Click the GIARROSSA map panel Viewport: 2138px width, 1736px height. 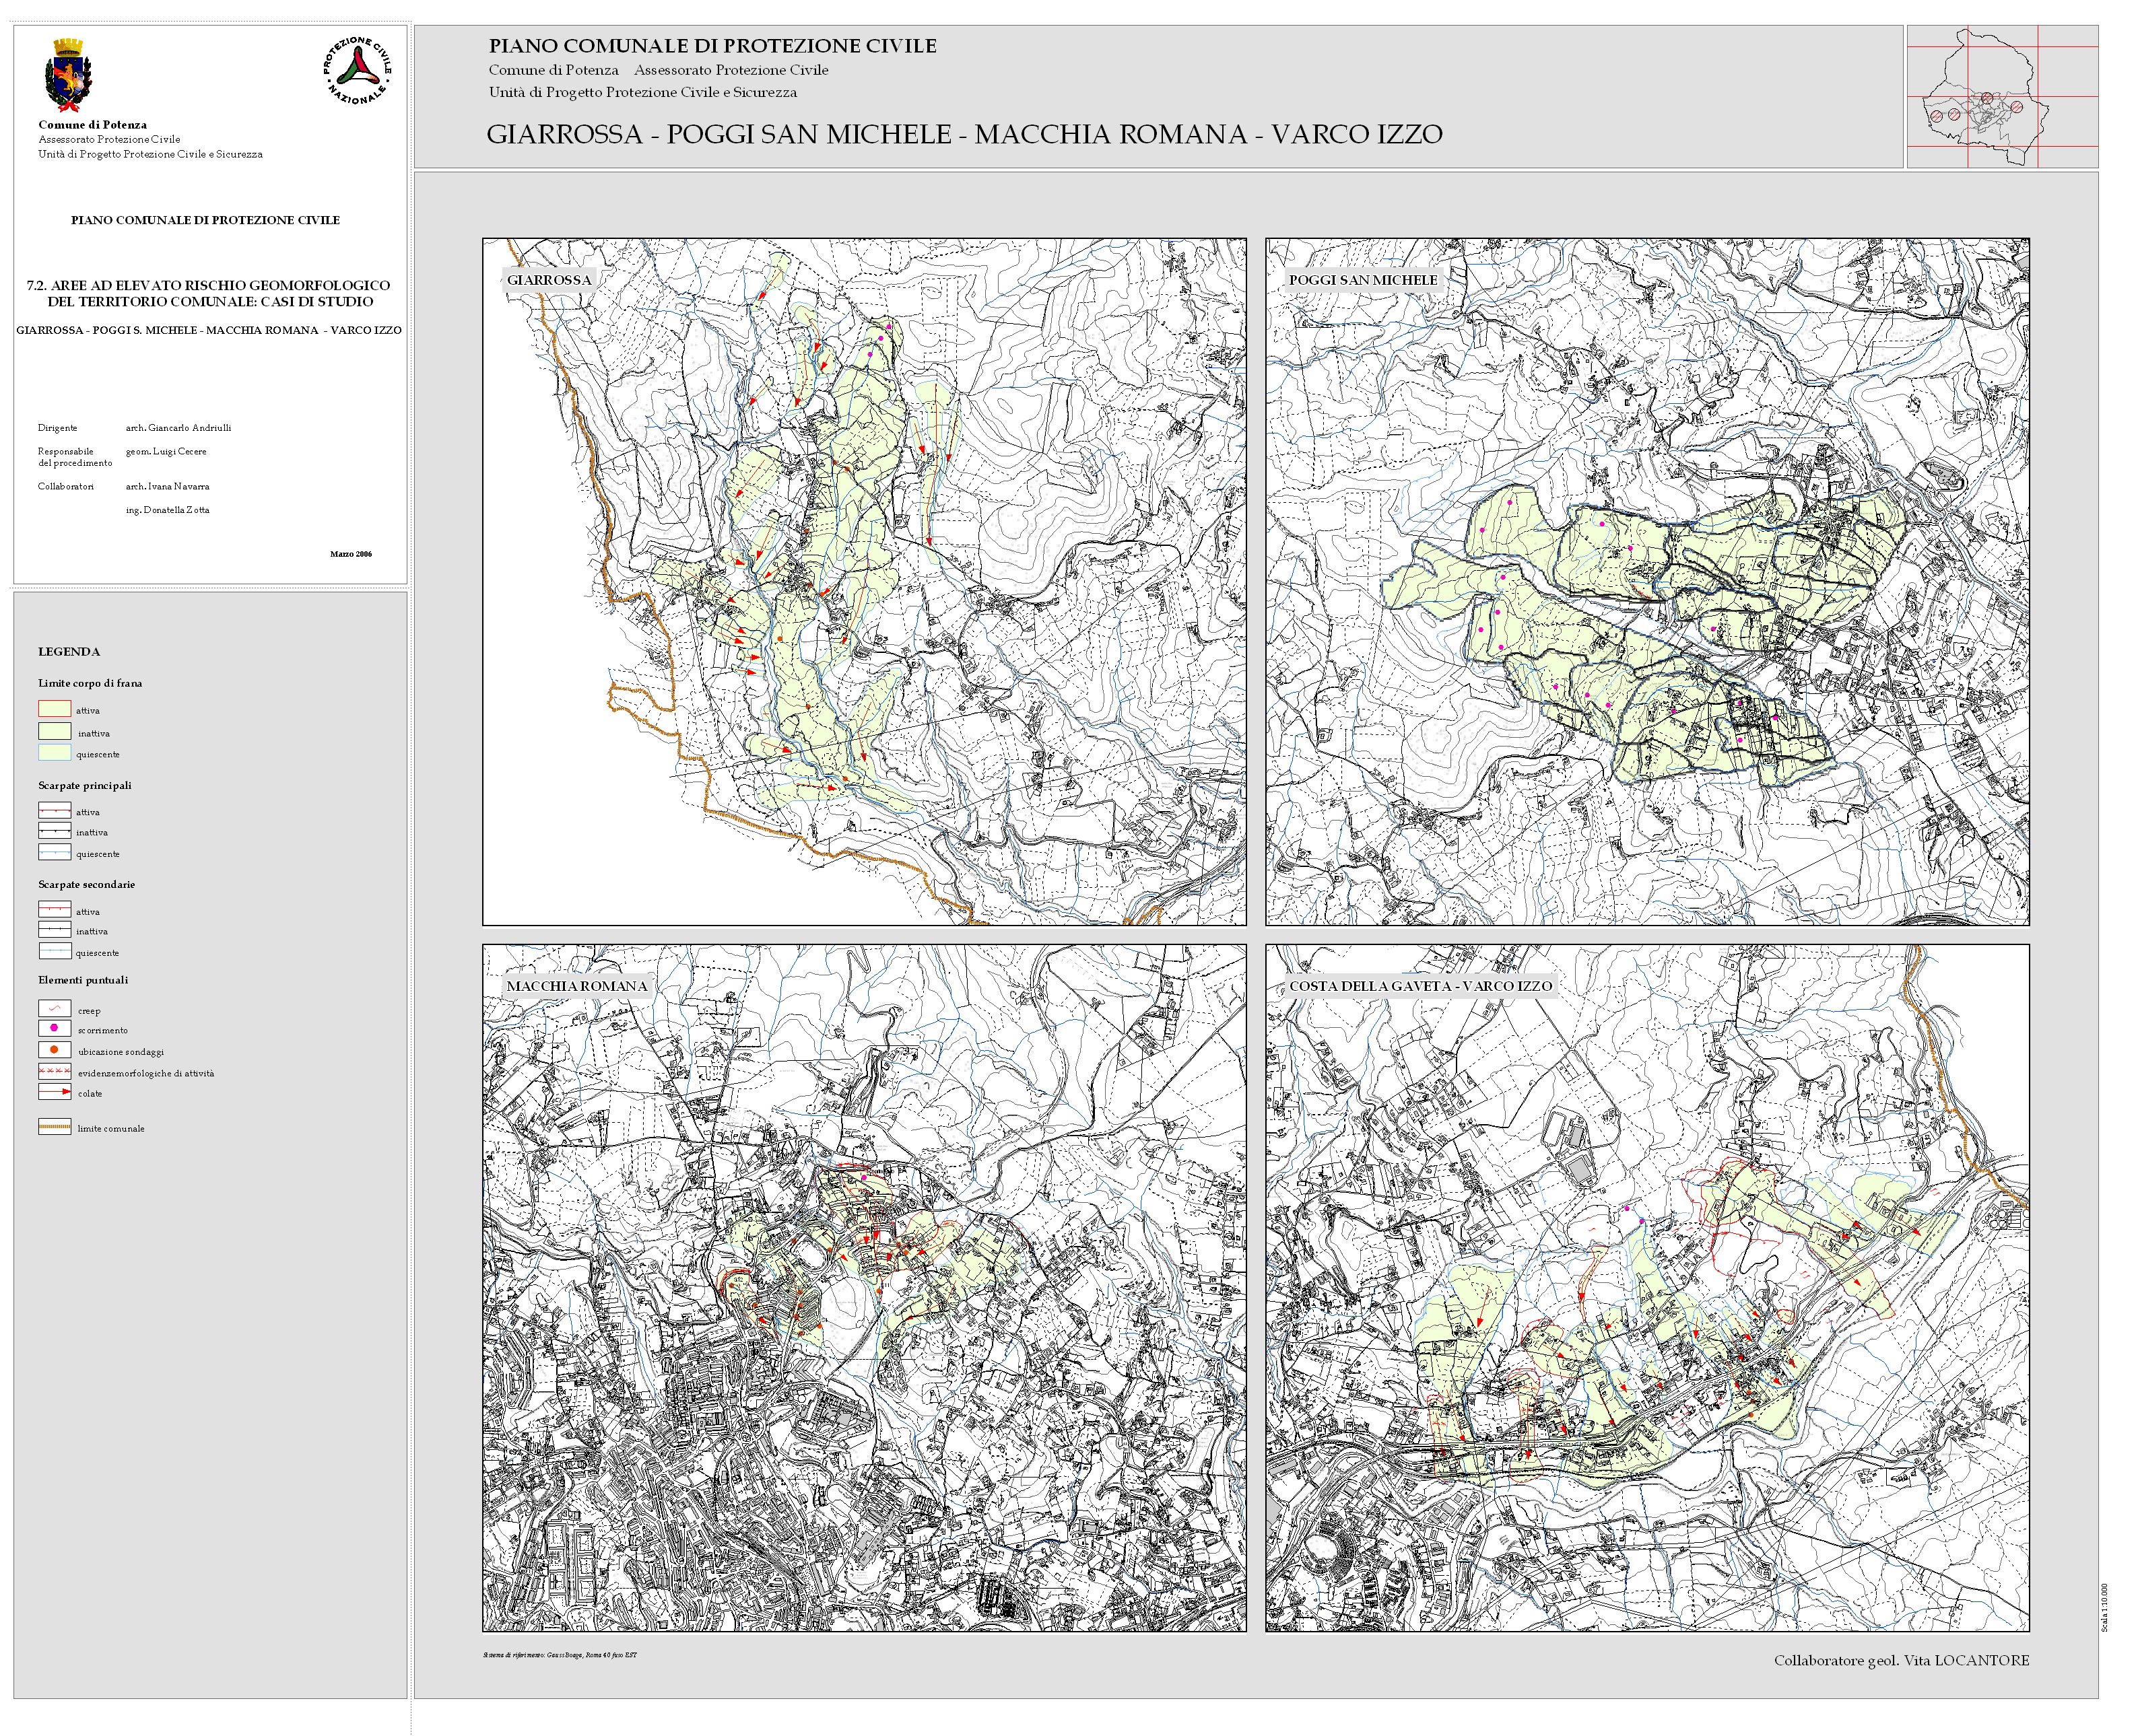865,582
